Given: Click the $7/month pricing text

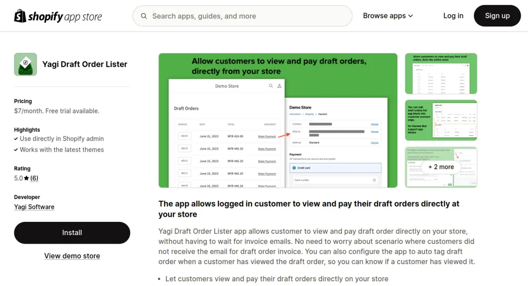Looking at the screenshot, I should 57,111.
